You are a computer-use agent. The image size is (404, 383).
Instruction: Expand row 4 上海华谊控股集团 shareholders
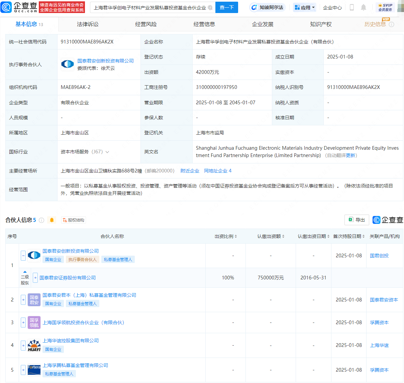[23, 345]
